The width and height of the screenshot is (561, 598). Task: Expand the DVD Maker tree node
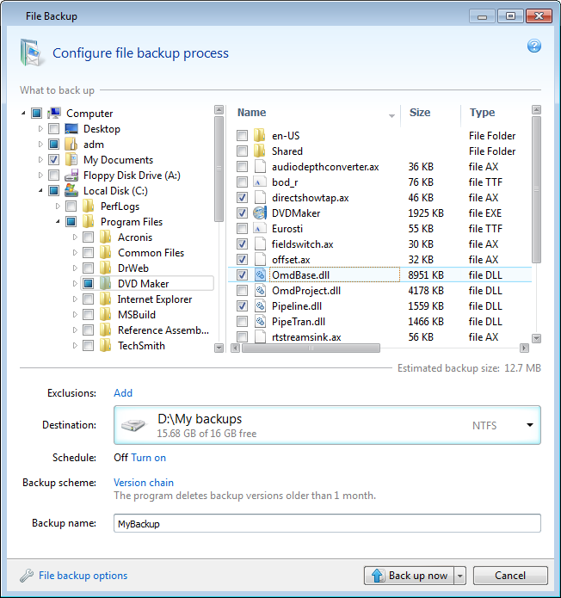(x=75, y=283)
